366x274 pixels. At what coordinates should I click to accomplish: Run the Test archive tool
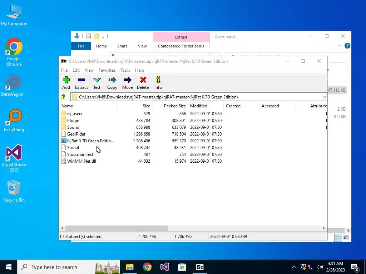pos(97,83)
